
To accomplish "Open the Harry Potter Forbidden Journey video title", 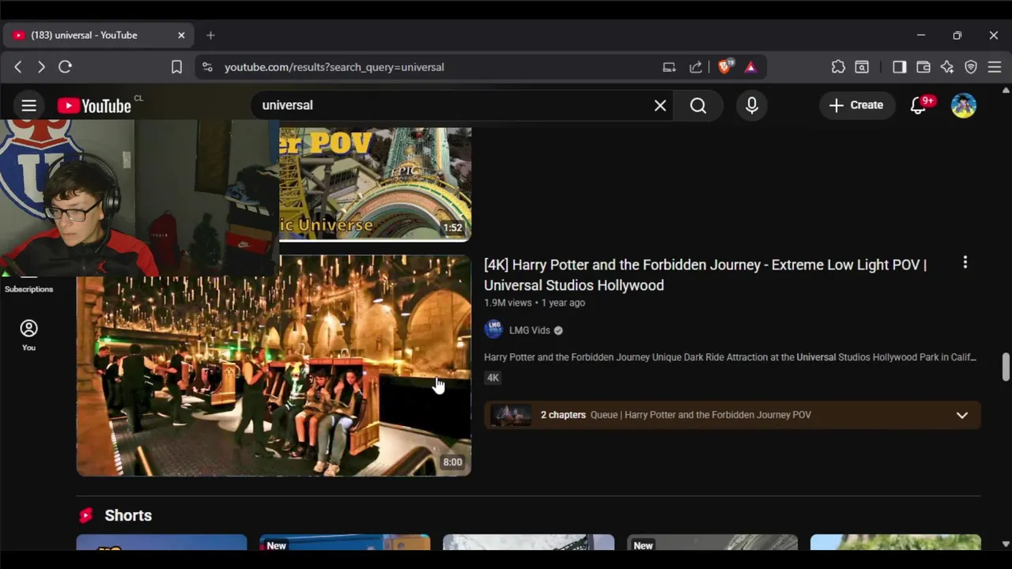I will [x=705, y=274].
